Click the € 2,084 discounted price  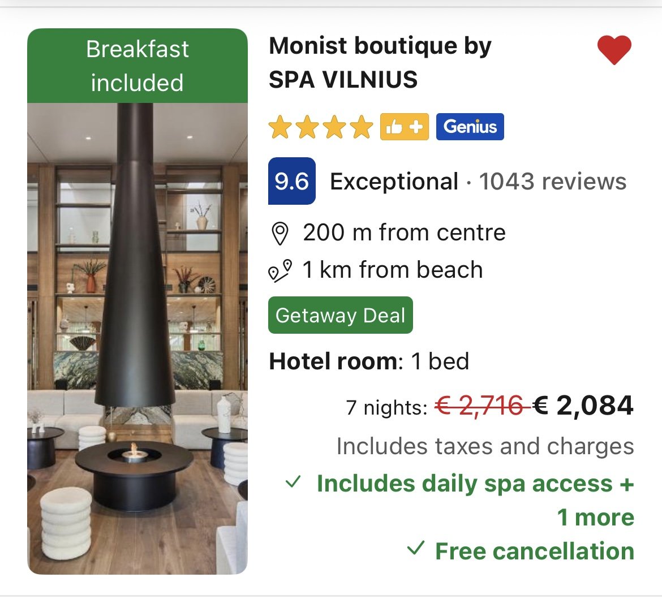tap(583, 406)
